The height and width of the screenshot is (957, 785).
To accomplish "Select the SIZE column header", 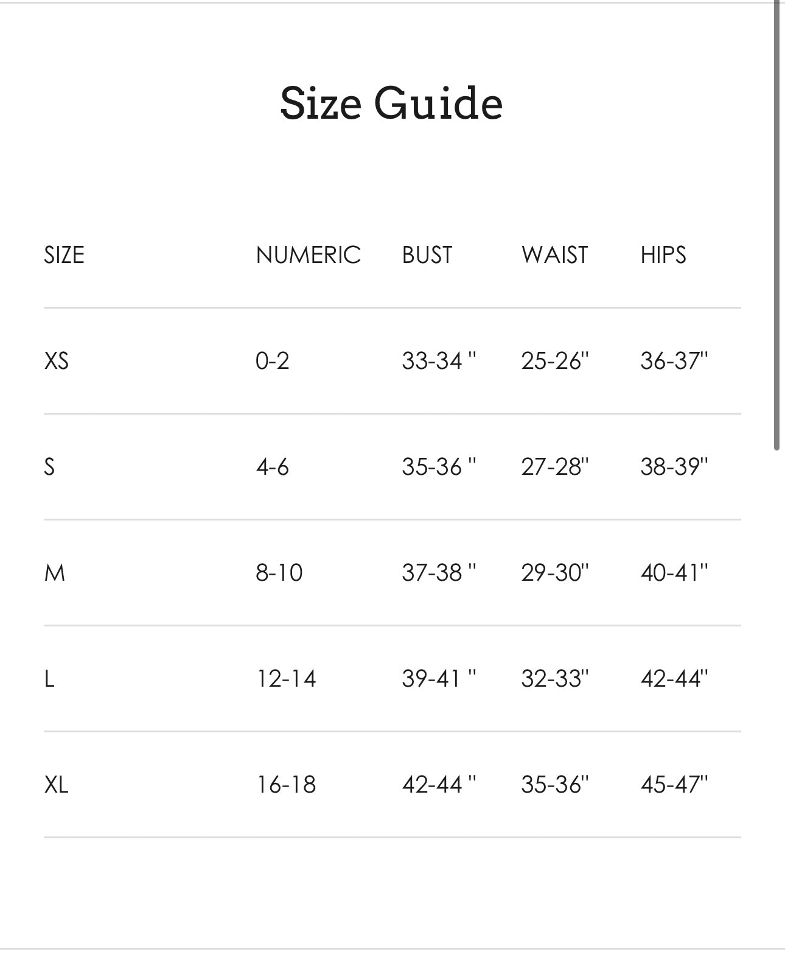I will pos(64,254).
